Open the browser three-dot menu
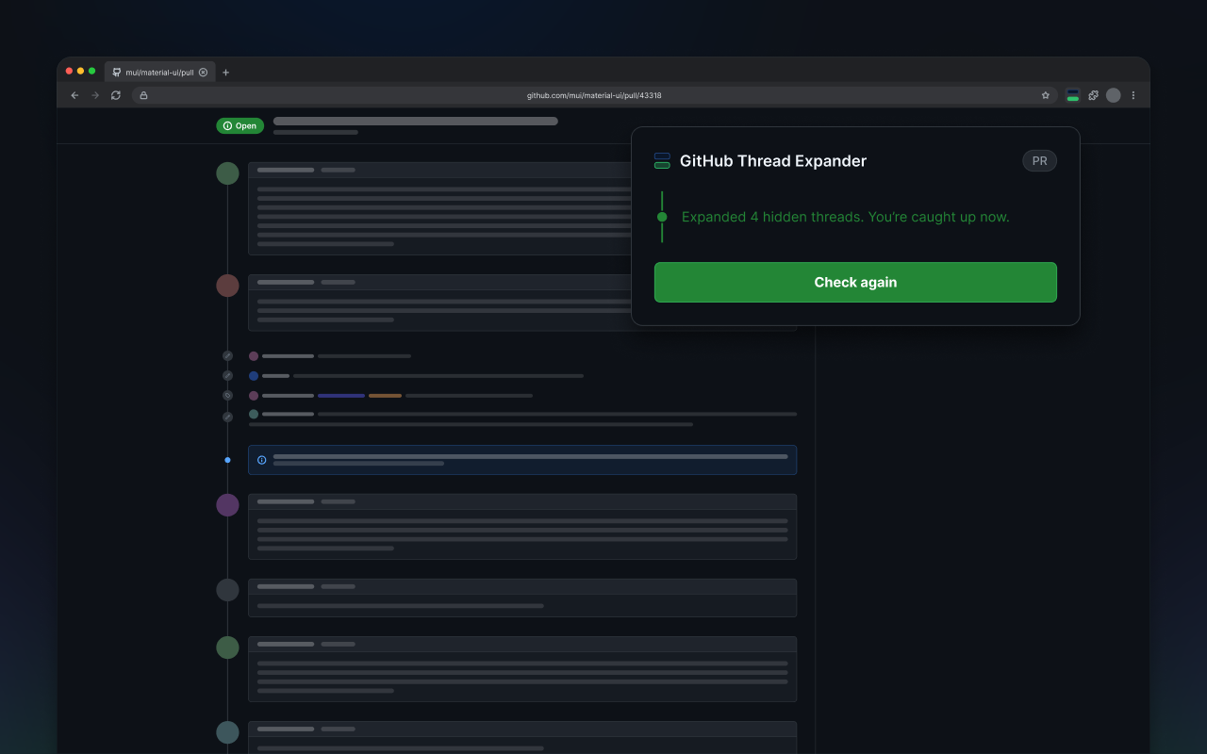 [1133, 95]
